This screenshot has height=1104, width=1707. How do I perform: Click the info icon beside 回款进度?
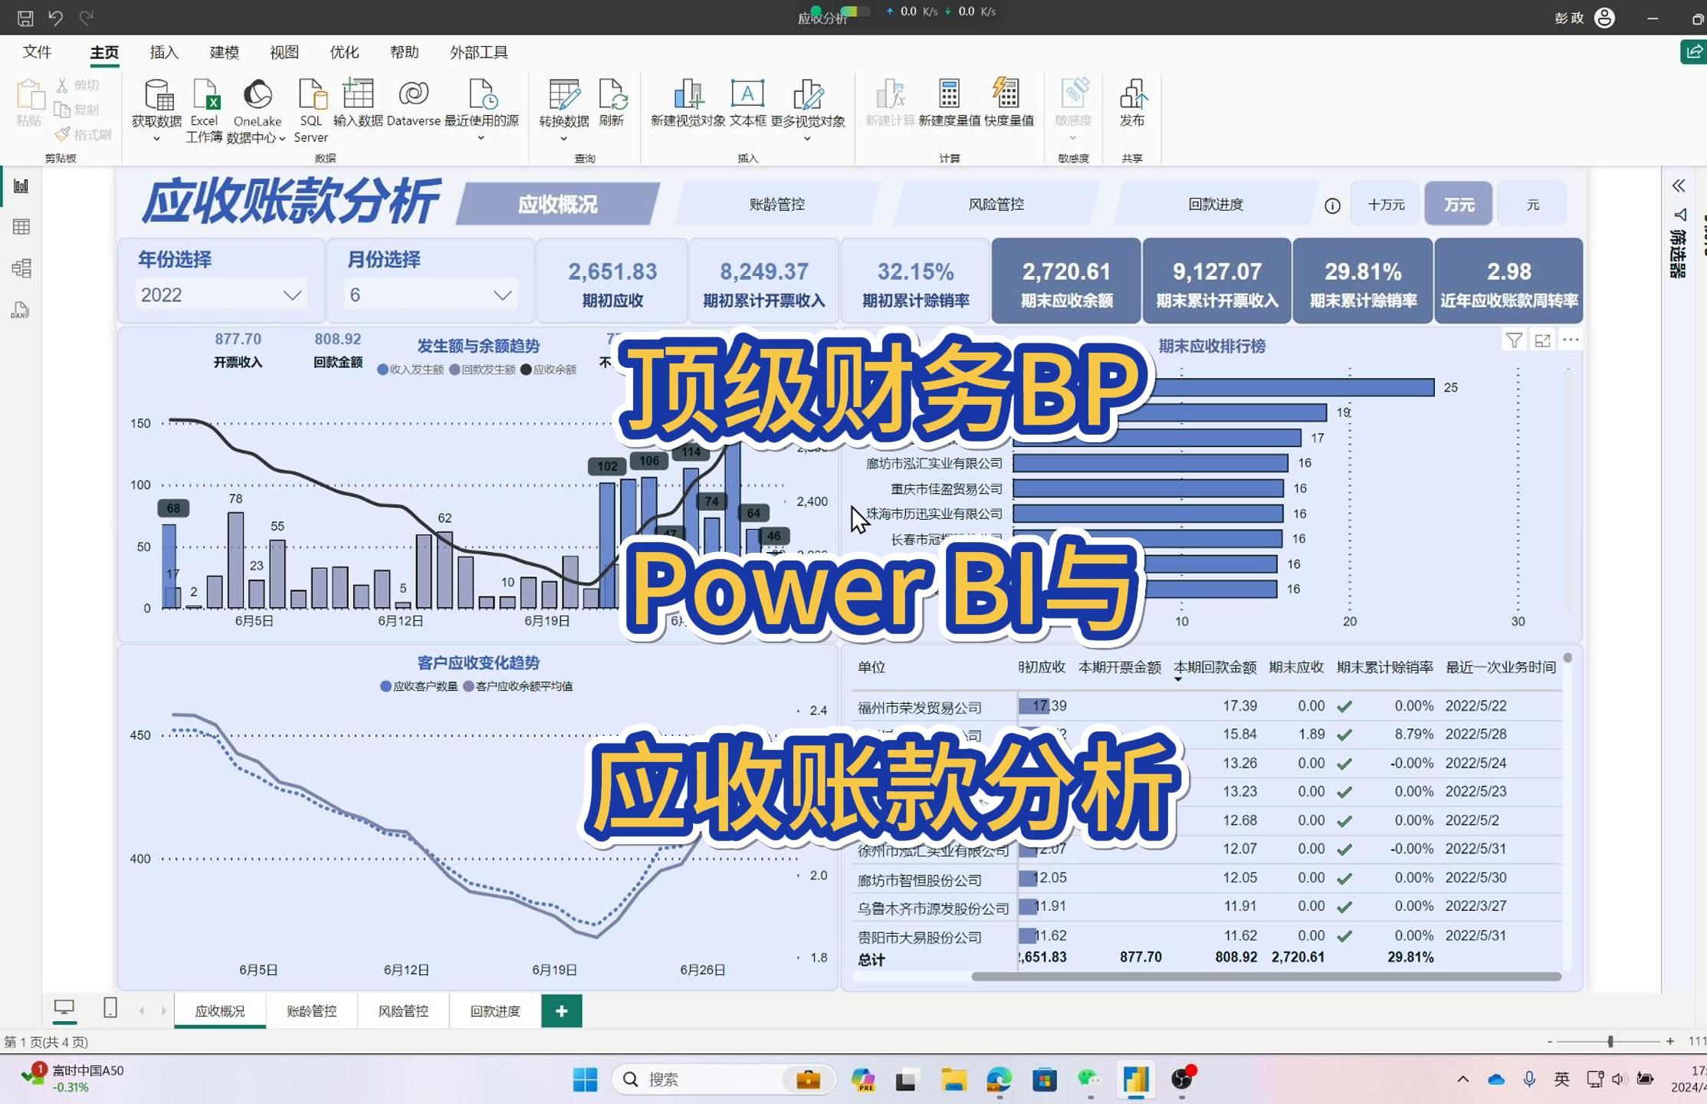(x=1332, y=205)
